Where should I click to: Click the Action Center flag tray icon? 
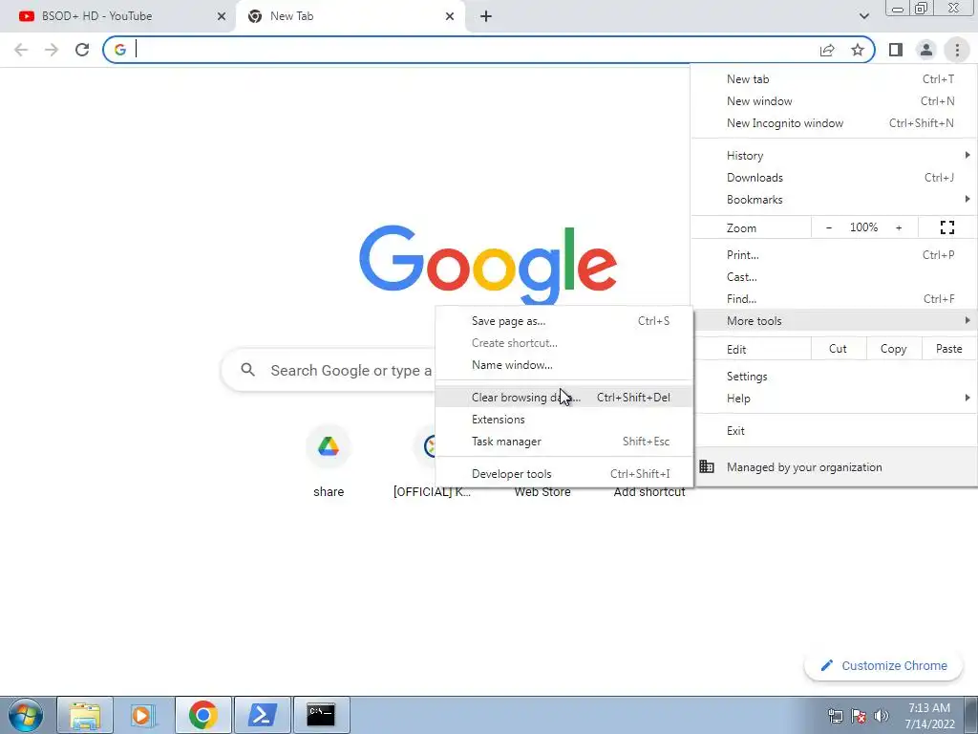coord(859,716)
